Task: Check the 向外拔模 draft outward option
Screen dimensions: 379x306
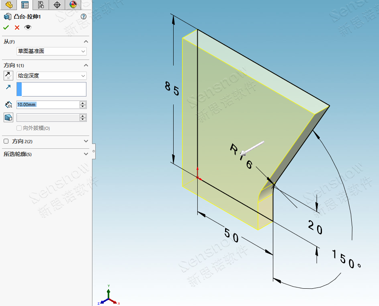Action: 19,128
